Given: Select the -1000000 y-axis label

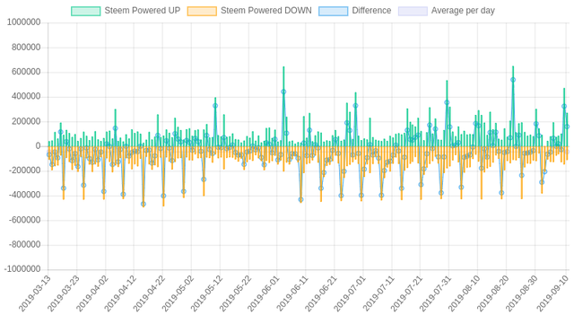Looking at the screenshot, I should click(x=22, y=269).
